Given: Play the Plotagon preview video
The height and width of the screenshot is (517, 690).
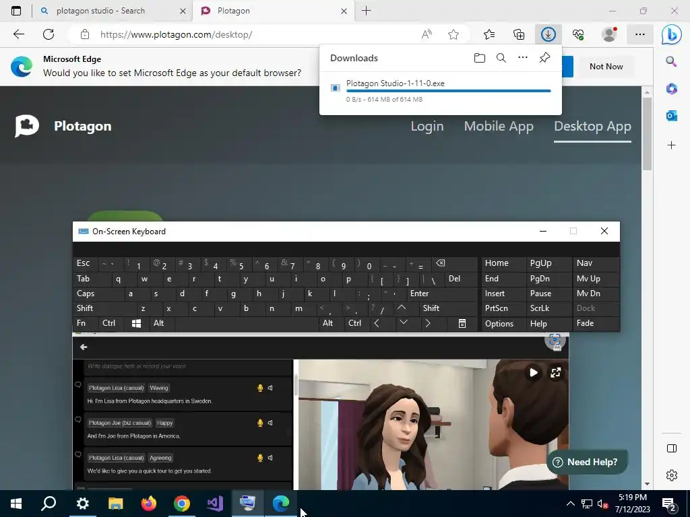Looking at the screenshot, I should pyautogui.click(x=534, y=373).
